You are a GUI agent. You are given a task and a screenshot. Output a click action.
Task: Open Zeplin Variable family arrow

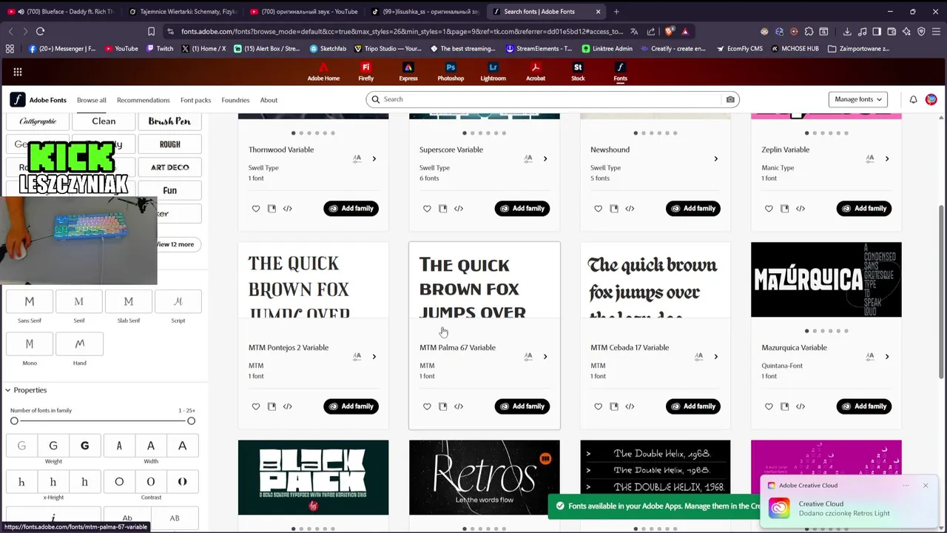click(x=887, y=158)
